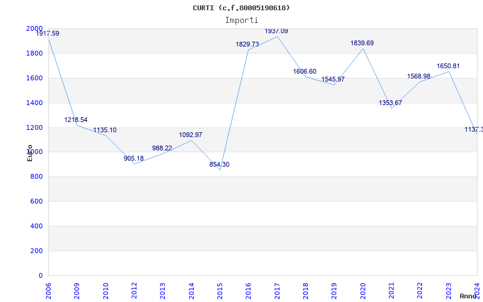Click the Euro axis label

click(30, 153)
